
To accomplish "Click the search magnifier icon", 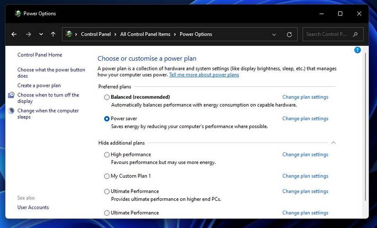I will pos(355,34).
